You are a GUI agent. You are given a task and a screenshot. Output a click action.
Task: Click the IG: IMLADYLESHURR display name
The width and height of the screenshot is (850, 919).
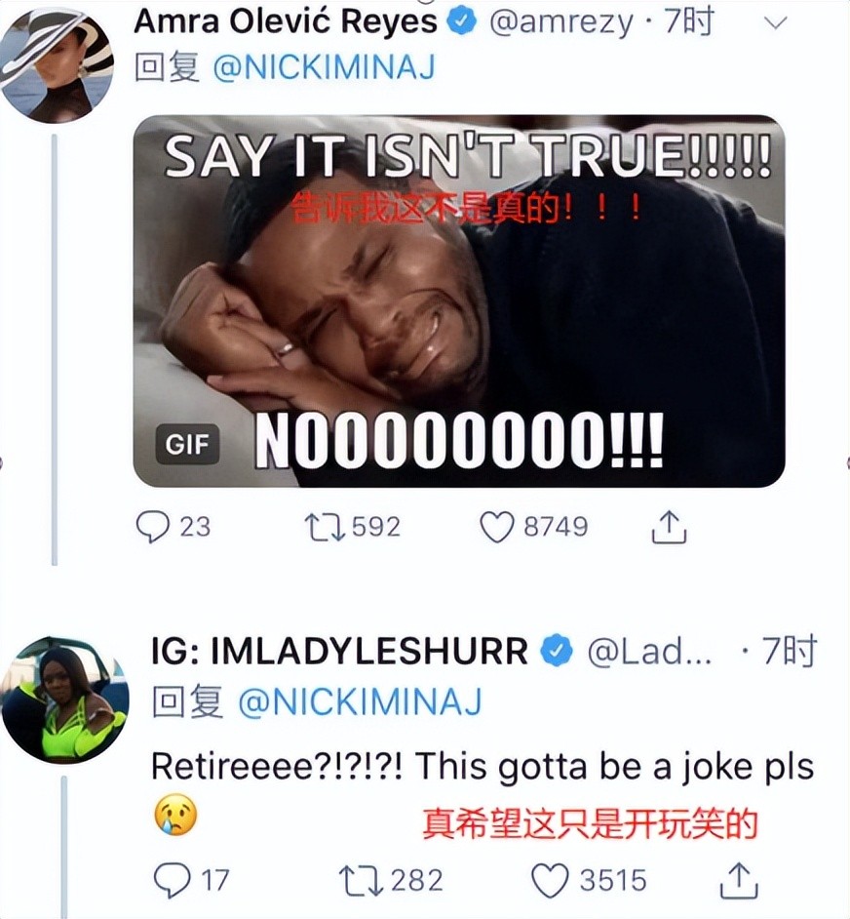pyautogui.click(x=340, y=651)
